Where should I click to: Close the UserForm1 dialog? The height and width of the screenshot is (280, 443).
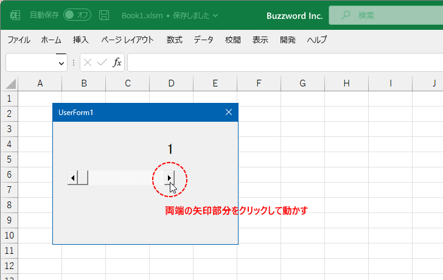click(x=229, y=113)
